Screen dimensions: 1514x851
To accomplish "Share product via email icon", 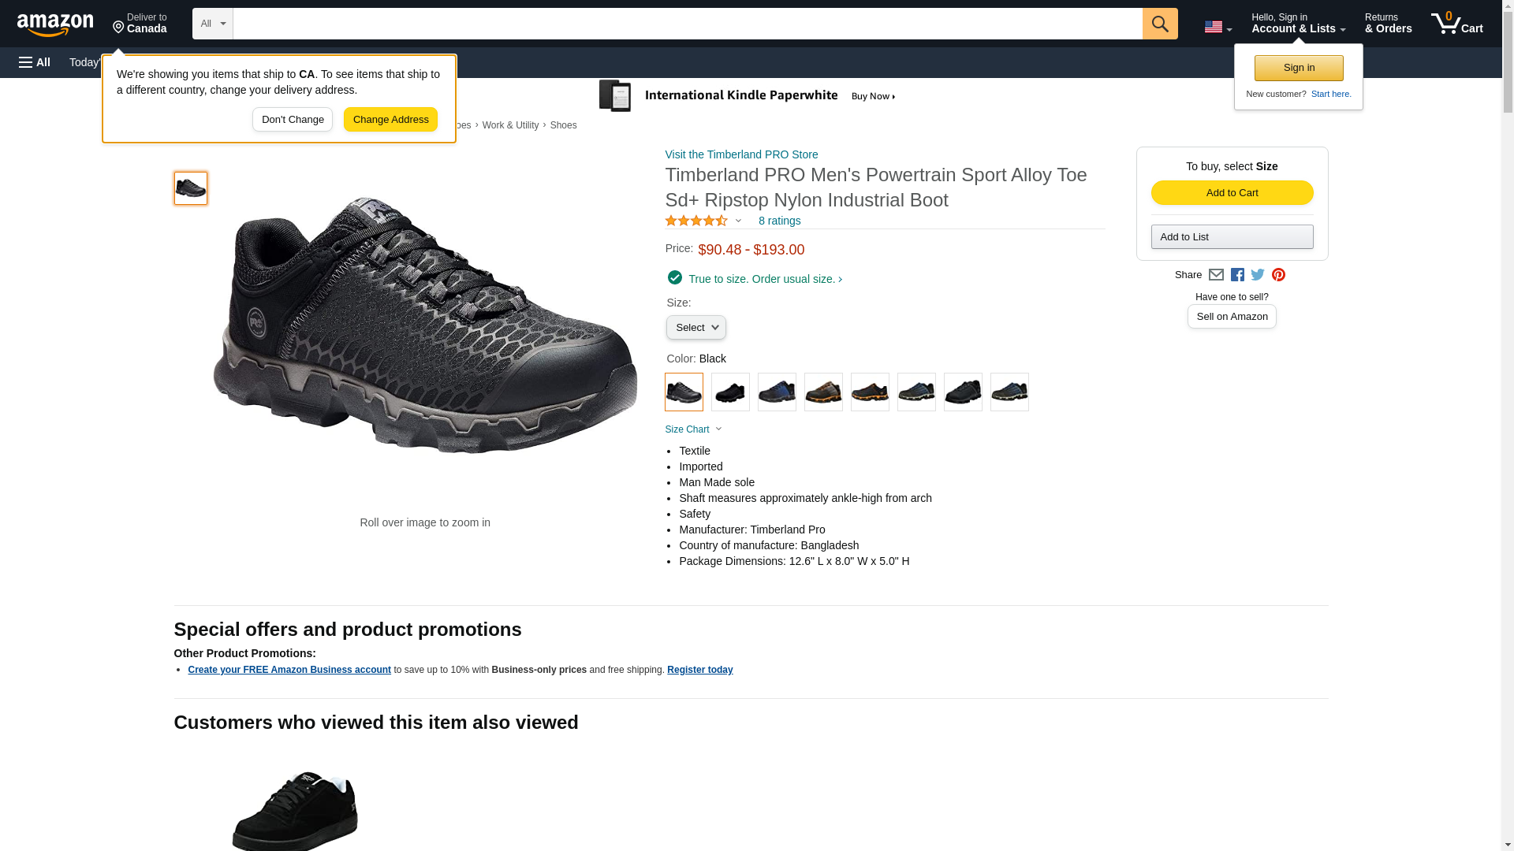I will click(x=1216, y=275).
